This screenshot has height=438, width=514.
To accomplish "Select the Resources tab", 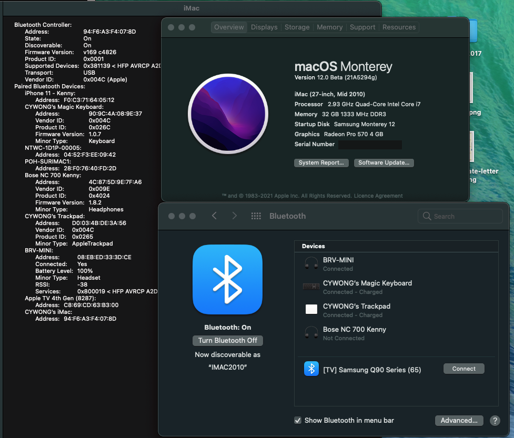I will 399,27.
